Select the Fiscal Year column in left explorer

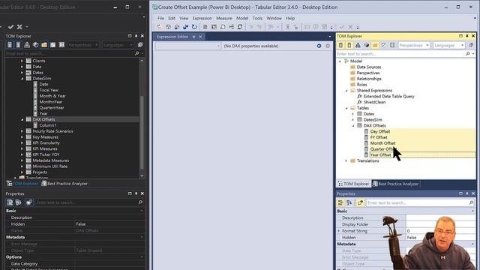tap(49, 90)
